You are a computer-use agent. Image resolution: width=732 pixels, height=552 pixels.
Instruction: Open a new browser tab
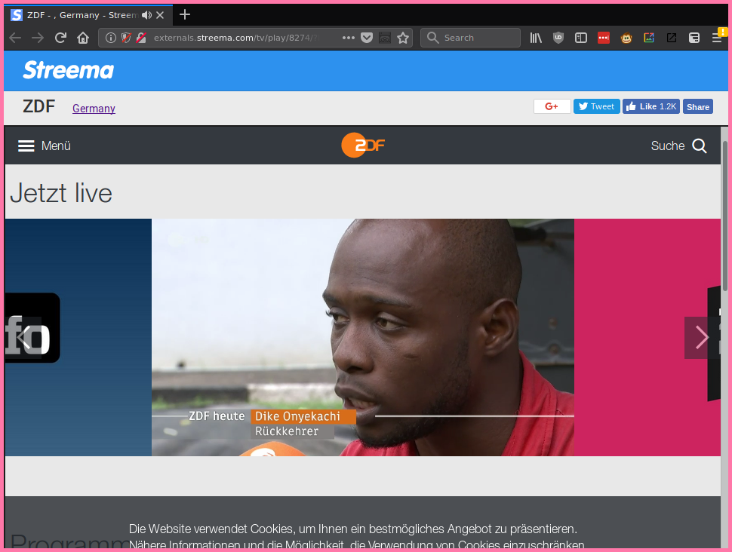[x=185, y=14]
